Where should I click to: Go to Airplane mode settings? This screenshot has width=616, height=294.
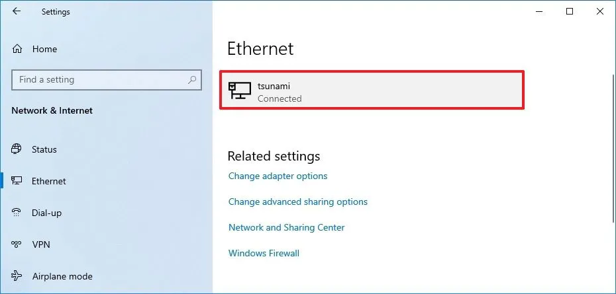tap(62, 276)
